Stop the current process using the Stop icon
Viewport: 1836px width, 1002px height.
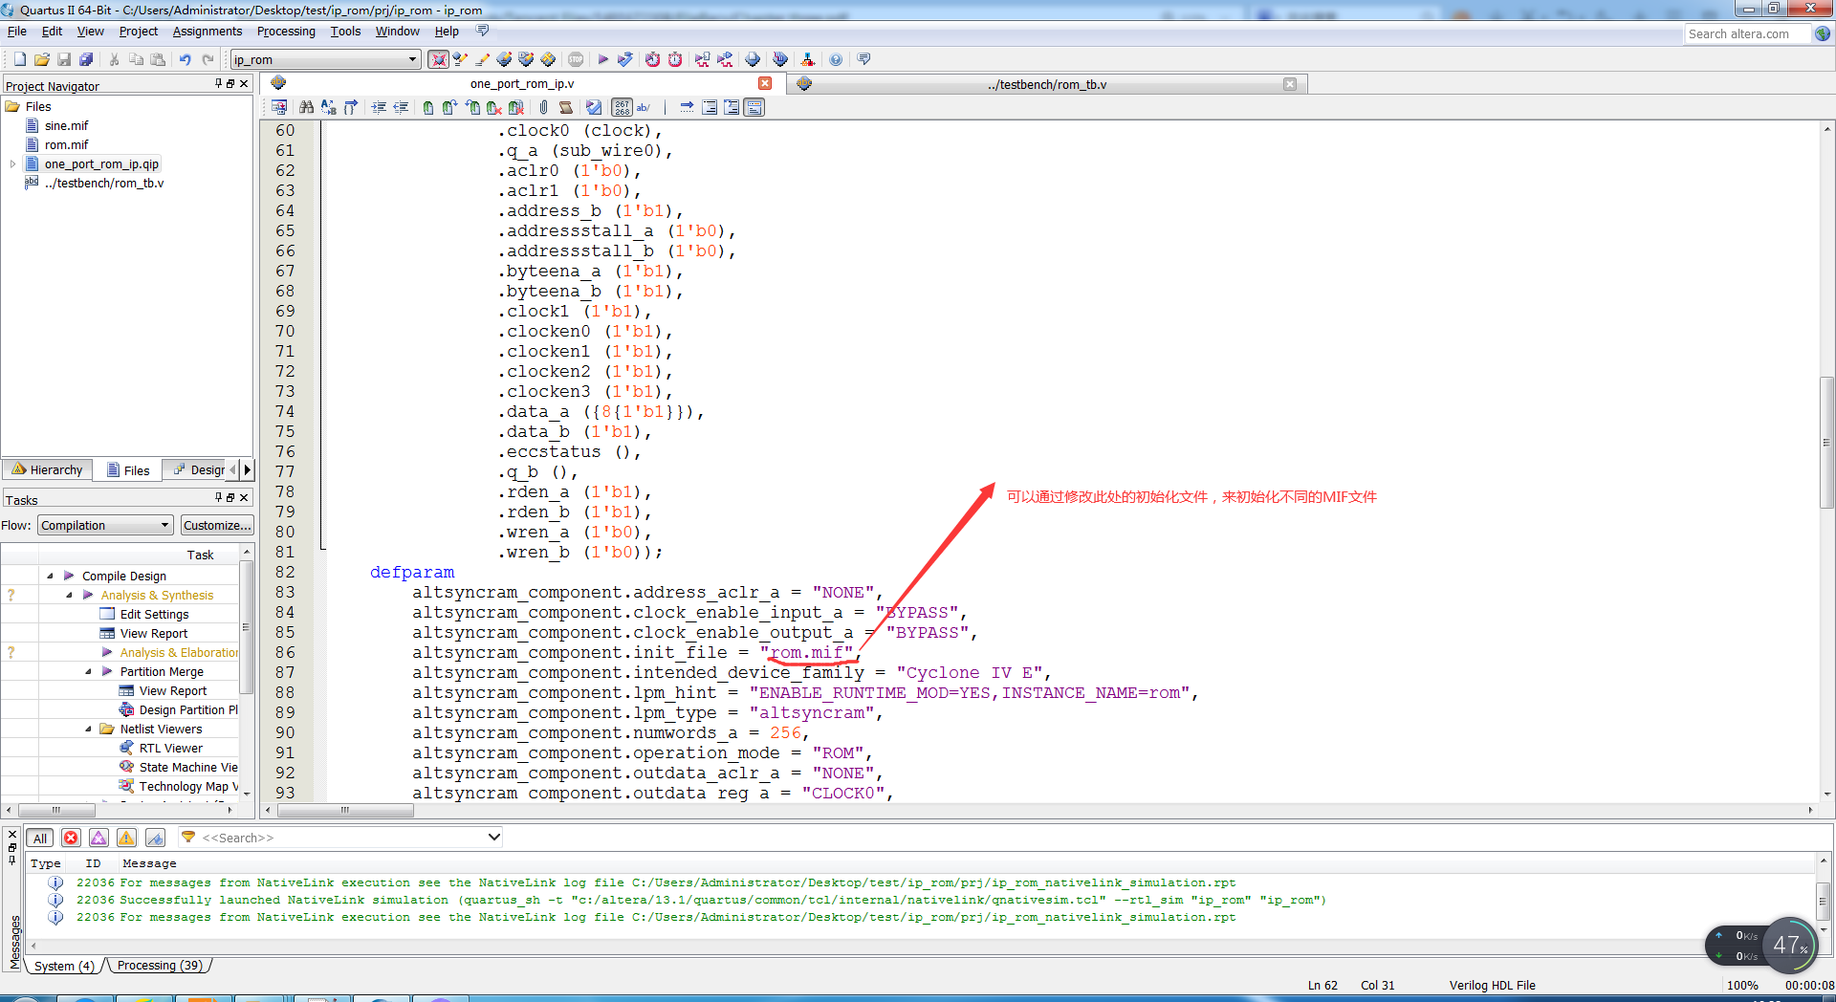click(575, 59)
